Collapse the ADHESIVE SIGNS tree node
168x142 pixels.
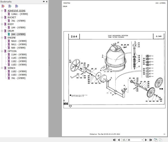point(2,11)
